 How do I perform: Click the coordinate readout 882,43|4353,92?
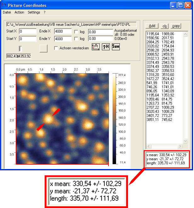click(19, 56)
